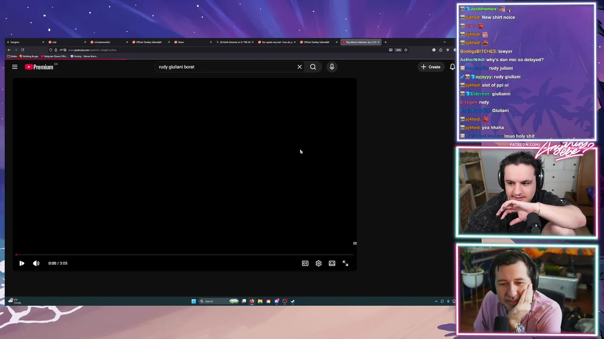Bookmark this page with the star
Screen dimensions: 604x339
click(x=406, y=50)
